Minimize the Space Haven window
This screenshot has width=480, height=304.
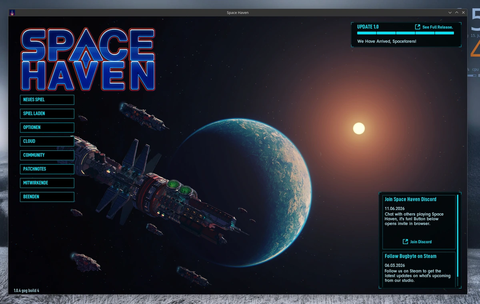click(450, 13)
